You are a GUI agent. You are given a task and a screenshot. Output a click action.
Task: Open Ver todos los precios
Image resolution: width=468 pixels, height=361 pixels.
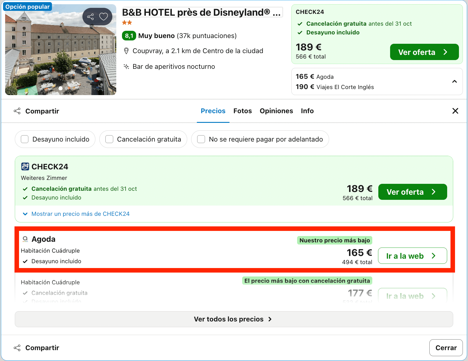tap(234, 319)
